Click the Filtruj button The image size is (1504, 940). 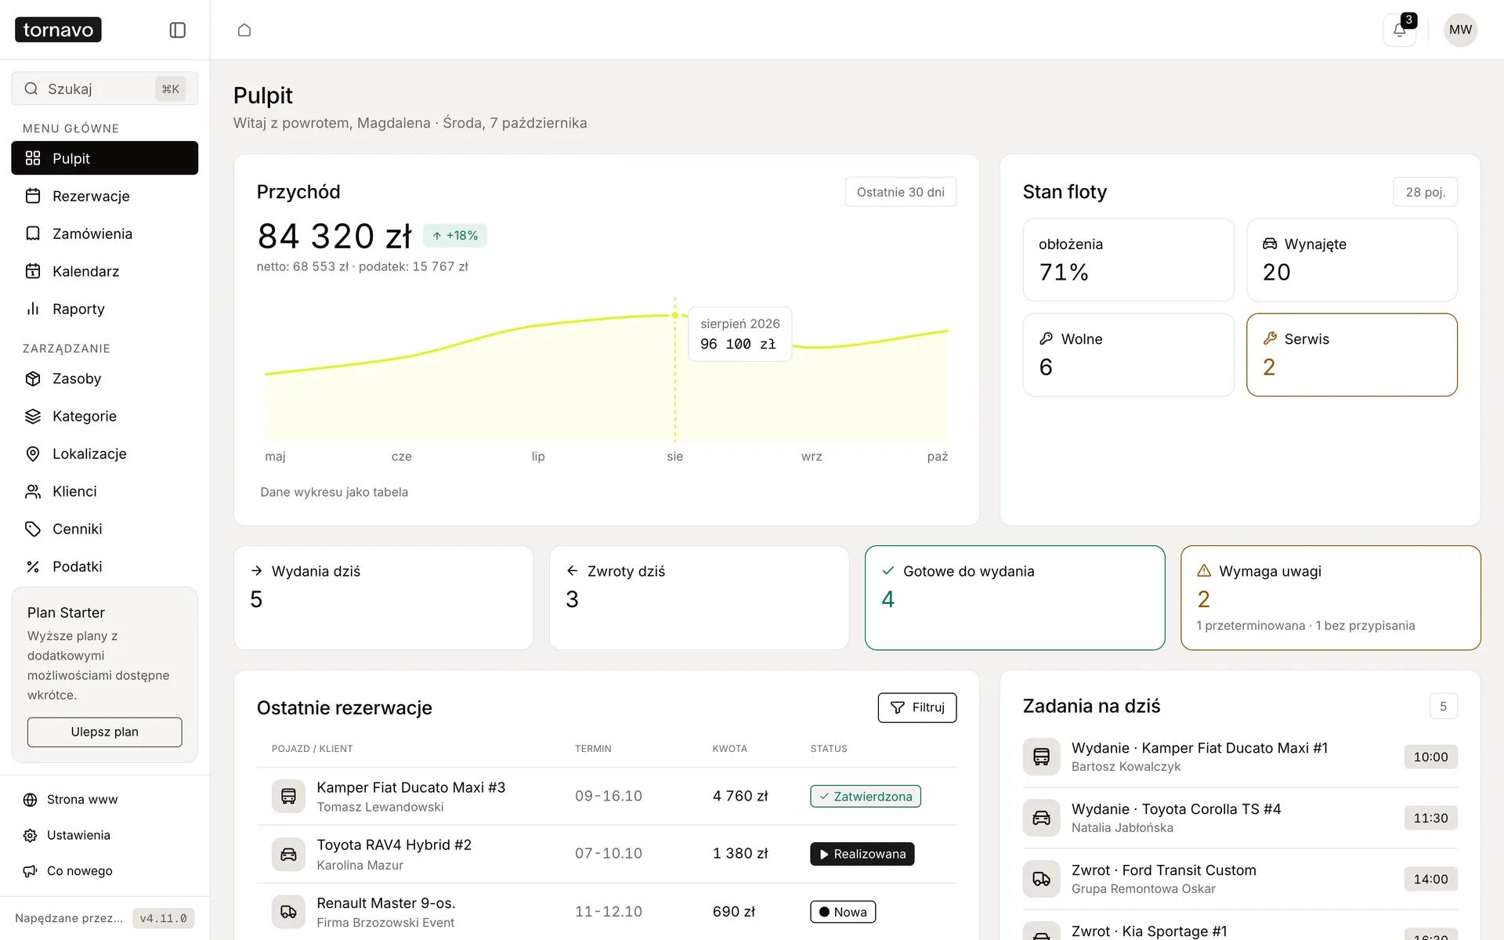pos(917,707)
